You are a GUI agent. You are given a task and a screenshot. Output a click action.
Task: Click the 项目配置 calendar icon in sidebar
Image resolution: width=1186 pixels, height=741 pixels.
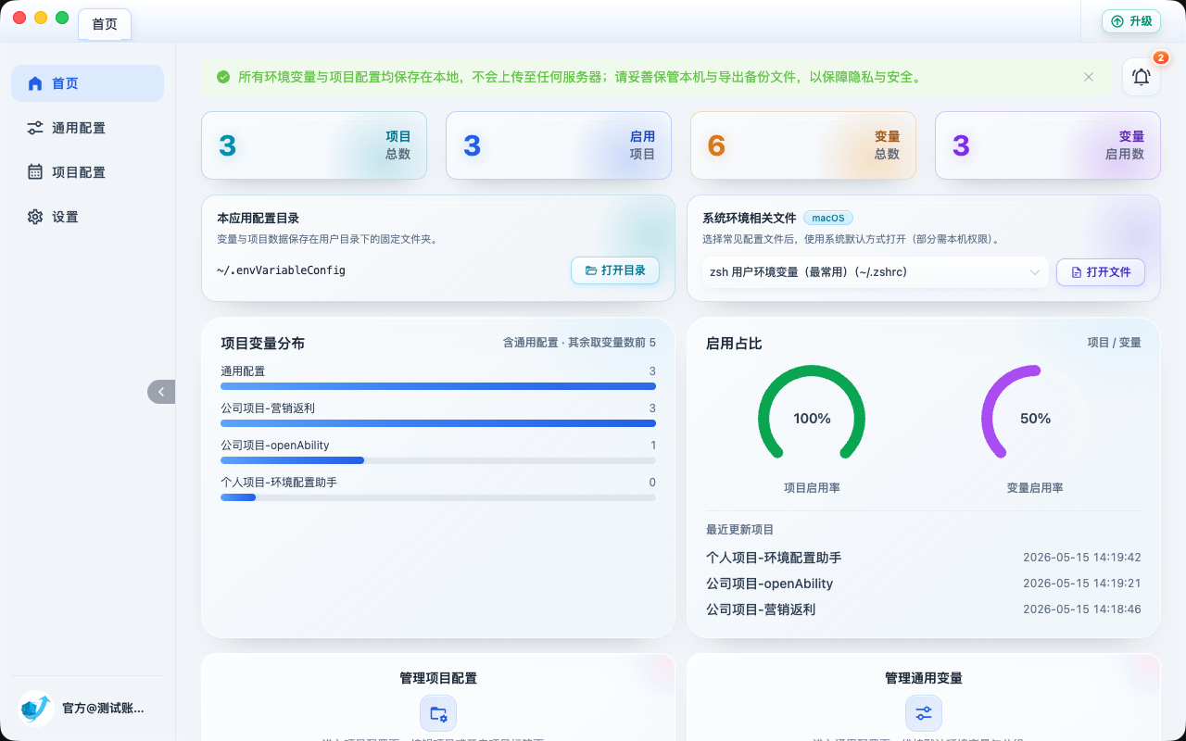coord(35,172)
